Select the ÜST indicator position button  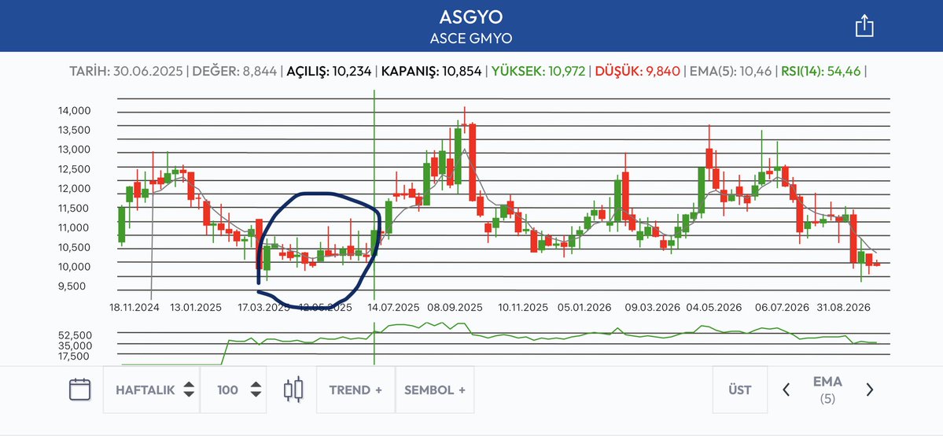click(x=740, y=390)
